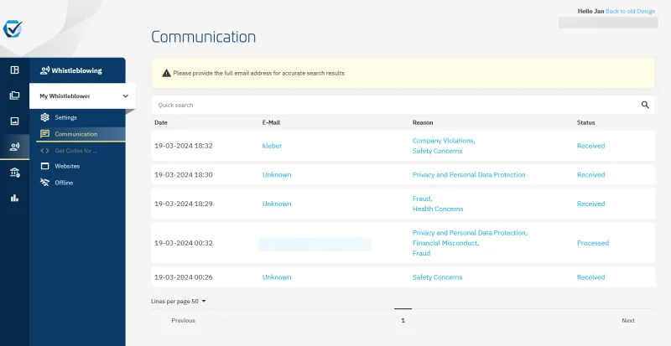
Task: Click the magnifier search icon
Action: click(645, 105)
